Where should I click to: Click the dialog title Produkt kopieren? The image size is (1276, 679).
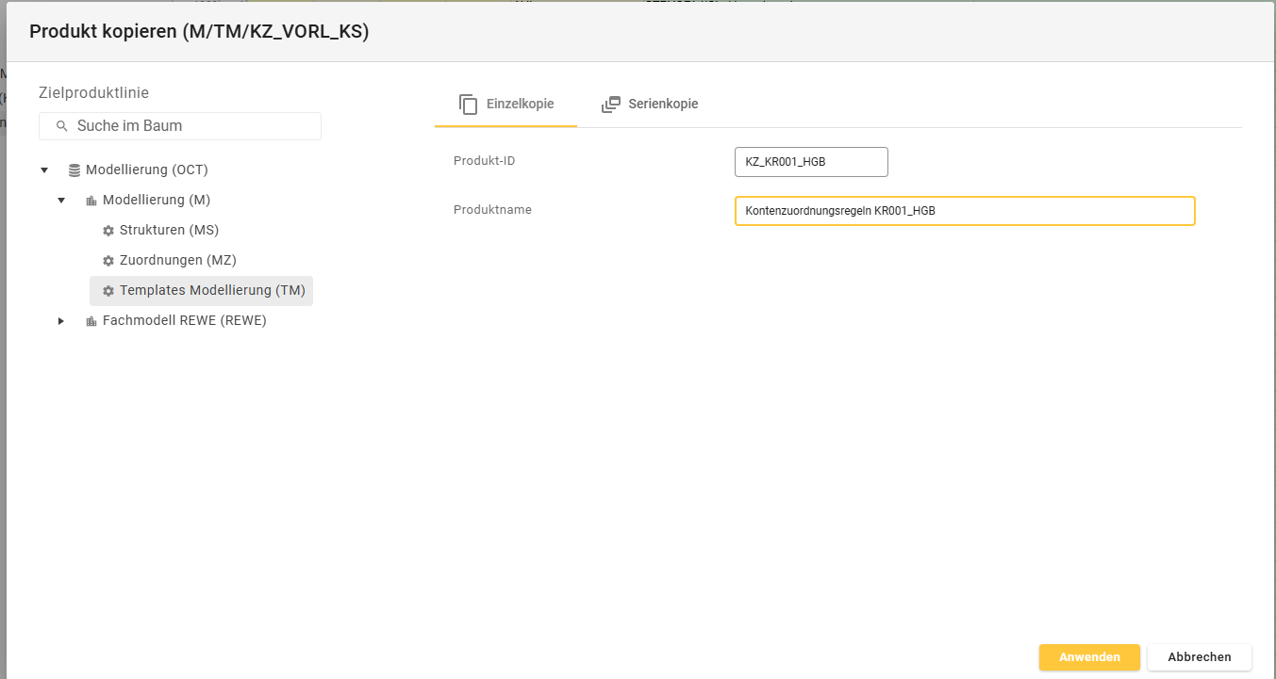point(199,31)
